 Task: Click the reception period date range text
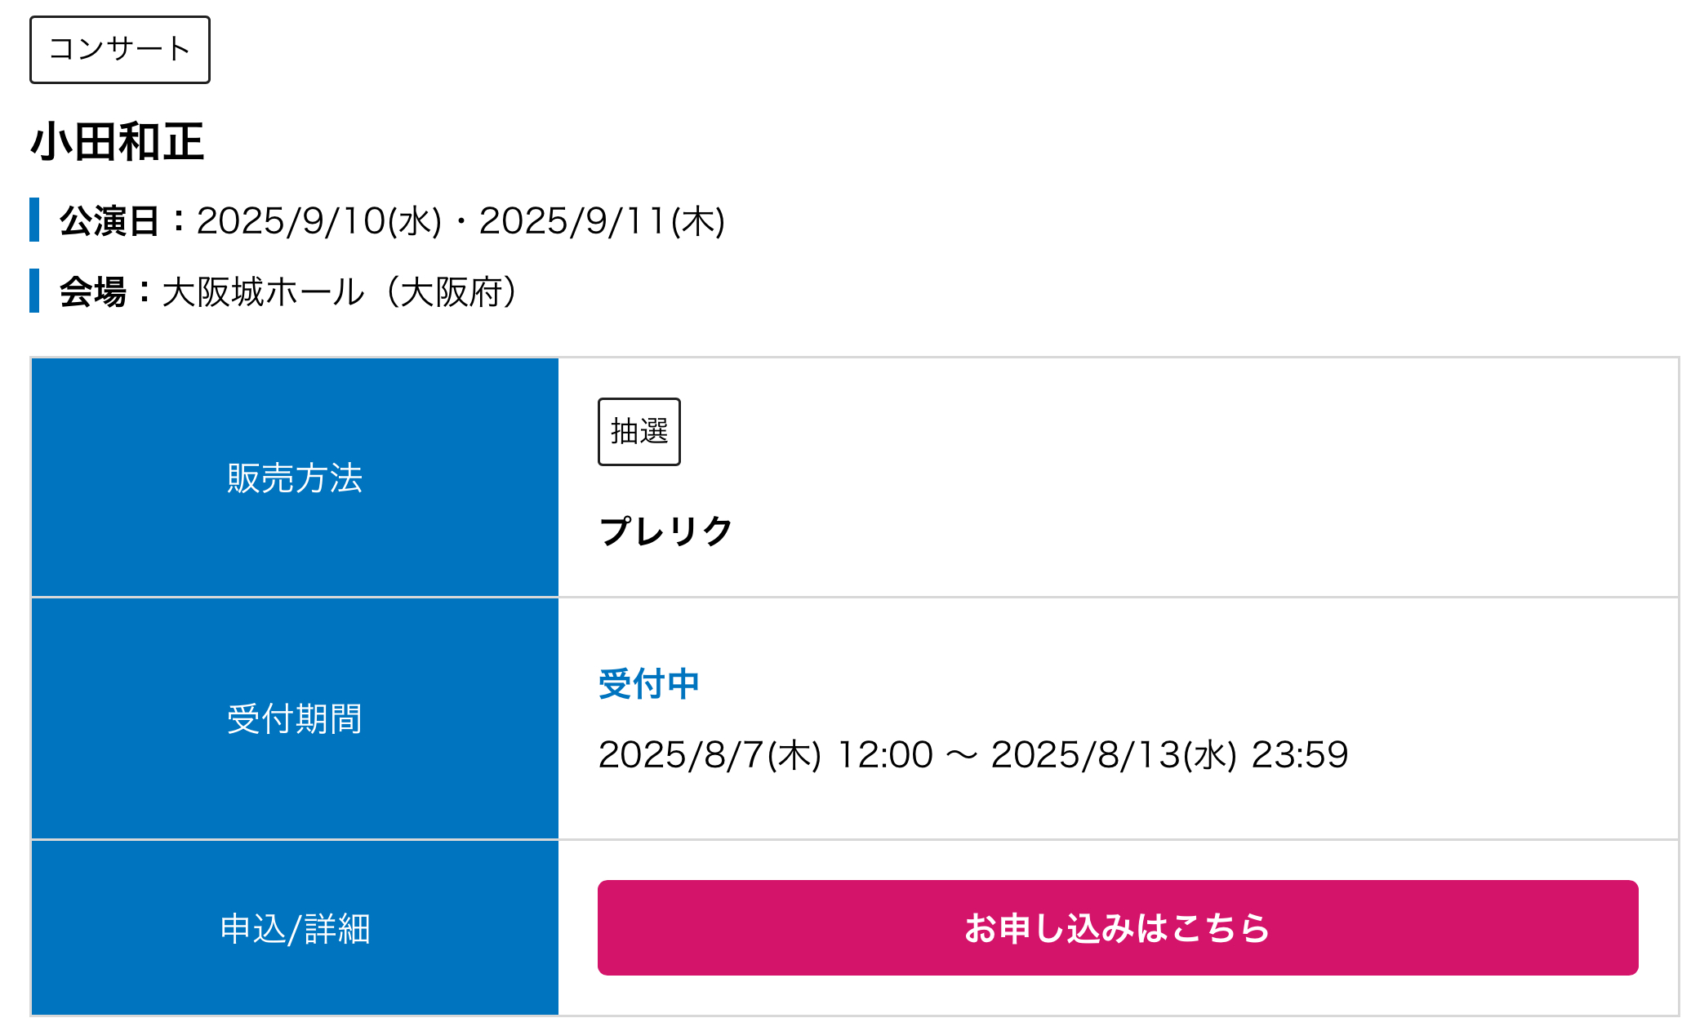click(973, 755)
